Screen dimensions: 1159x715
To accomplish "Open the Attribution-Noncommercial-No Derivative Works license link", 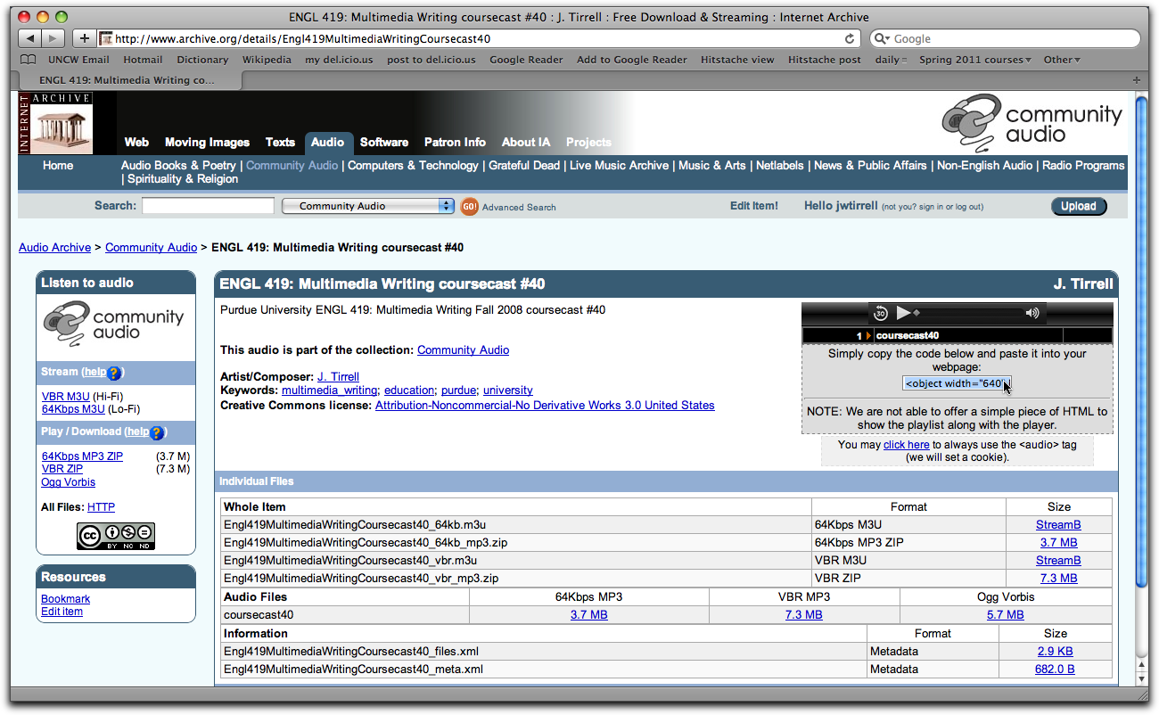I will pyautogui.click(x=545, y=405).
